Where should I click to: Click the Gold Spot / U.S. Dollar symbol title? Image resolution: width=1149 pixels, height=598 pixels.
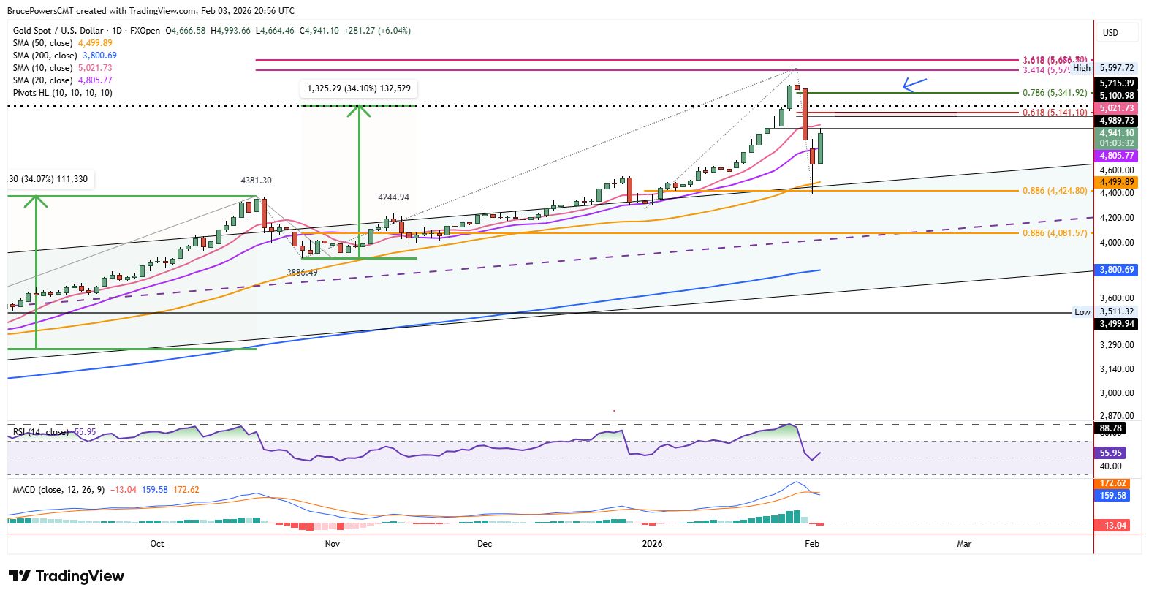point(58,31)
